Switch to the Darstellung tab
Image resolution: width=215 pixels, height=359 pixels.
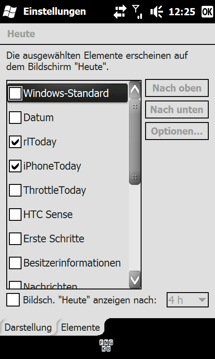[x=28, y=328]
